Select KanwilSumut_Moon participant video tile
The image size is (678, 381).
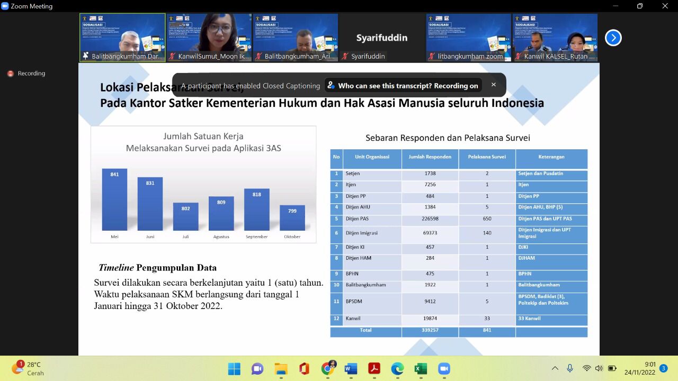(209, 37)
